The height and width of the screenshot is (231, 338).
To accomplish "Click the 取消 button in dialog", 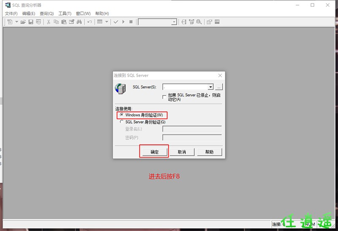I will pyautogui.click(x=182, y=152).
